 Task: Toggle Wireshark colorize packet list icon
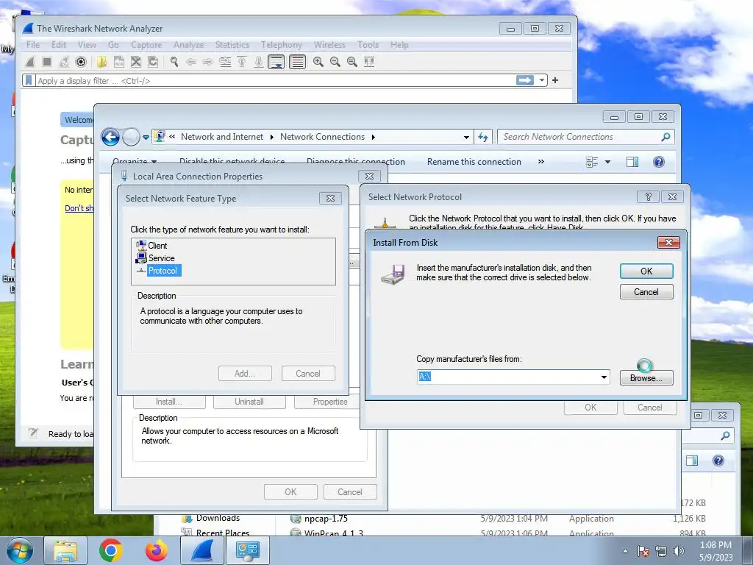click(x=297, y=62)
